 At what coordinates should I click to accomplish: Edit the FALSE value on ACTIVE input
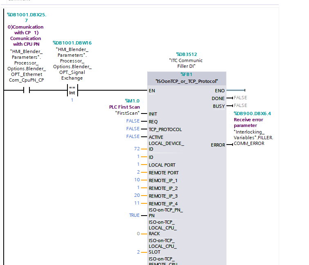133,136
